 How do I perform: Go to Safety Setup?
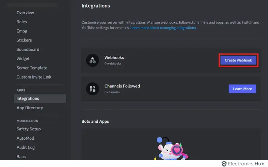tap(28, 129)
